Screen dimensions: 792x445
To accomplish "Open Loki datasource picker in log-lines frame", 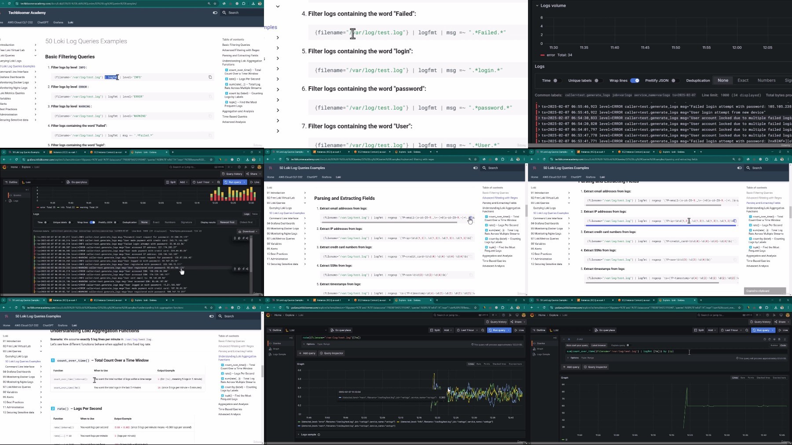I will (42, 182).
